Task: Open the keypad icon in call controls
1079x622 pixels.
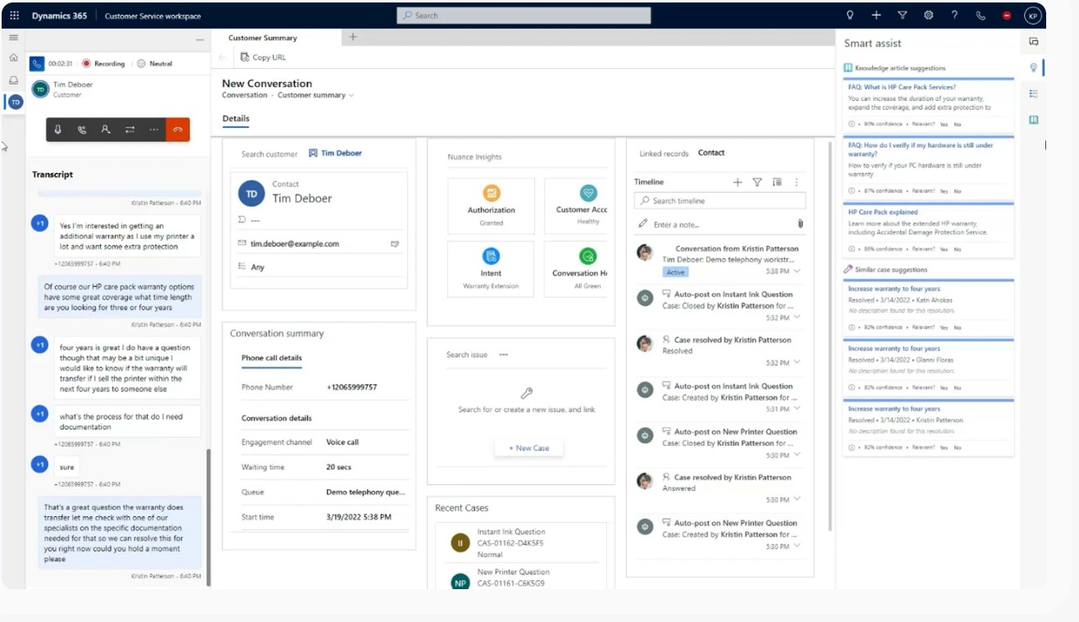Action: pyautogui.click(x=81, y=129)
